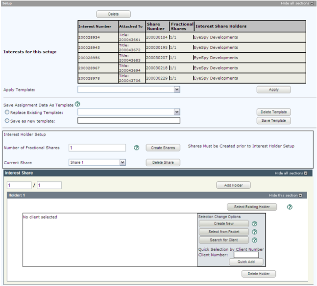Viewport: 317px width, 286px height.
Task: Click the Delete button above the interests table
Action: 113,14
